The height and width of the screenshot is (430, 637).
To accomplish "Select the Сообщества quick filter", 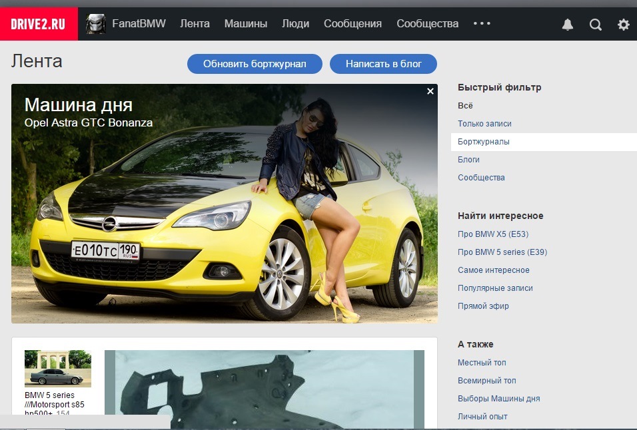I will (481, 178).
